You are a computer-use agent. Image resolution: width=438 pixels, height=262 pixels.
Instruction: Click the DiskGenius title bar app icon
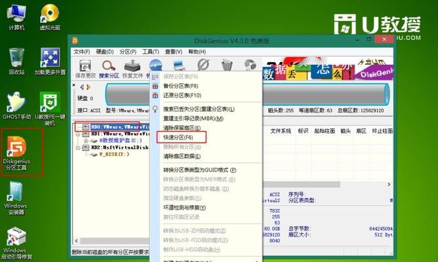point(75,41)
